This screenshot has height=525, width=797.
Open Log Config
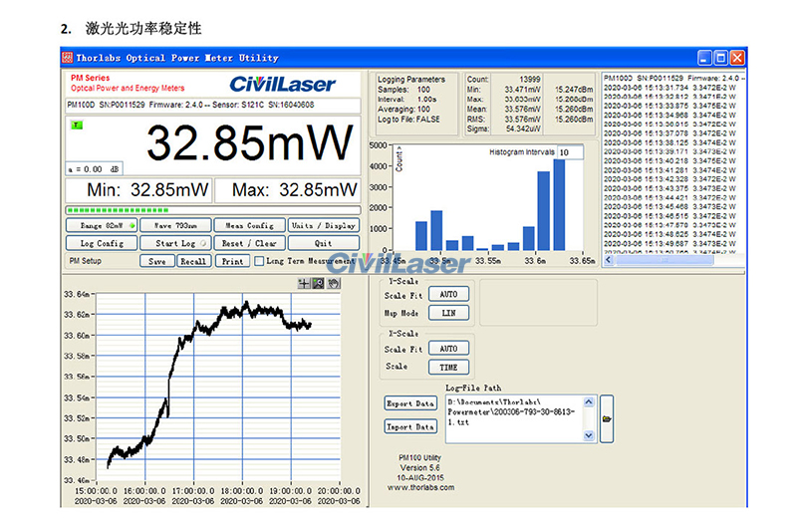[102, 243]
